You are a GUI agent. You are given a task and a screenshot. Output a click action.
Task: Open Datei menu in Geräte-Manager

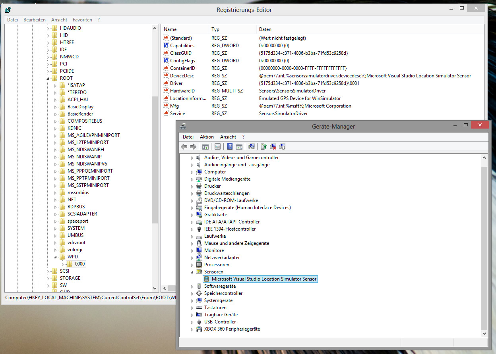[x=188, y=137]
